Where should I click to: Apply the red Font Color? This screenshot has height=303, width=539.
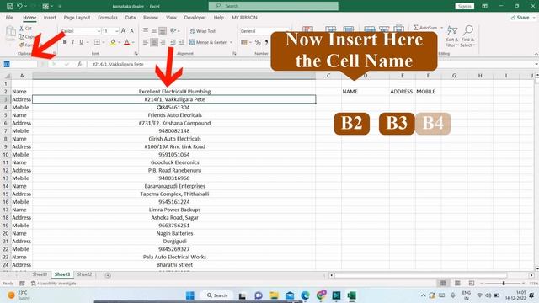(x=127, y=42)
